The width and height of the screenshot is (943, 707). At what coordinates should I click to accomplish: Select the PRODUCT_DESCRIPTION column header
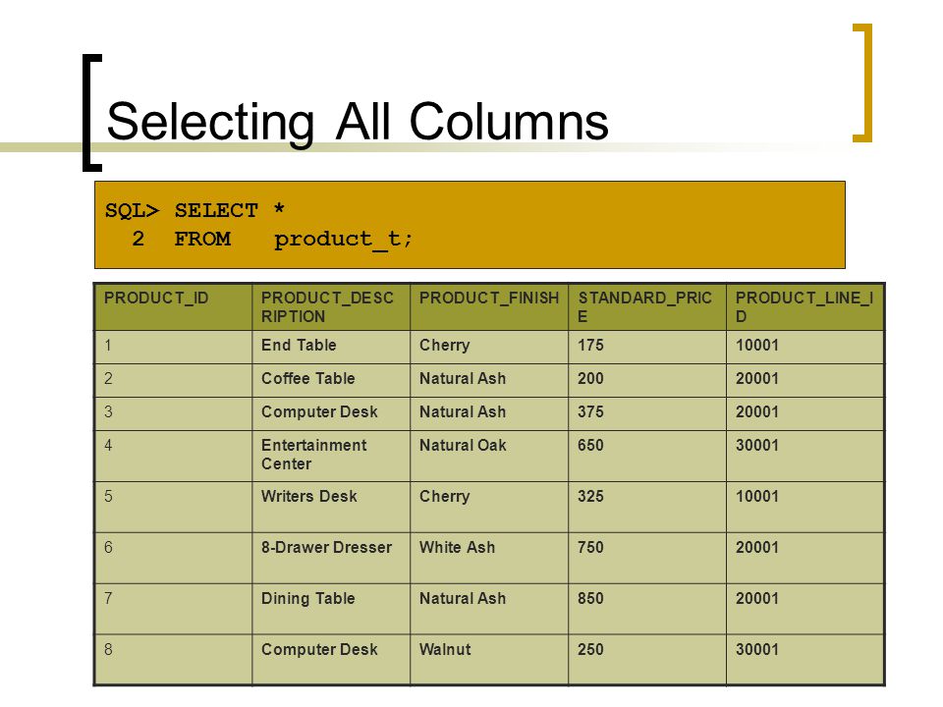pyautogui.click(x=331, y=307)
